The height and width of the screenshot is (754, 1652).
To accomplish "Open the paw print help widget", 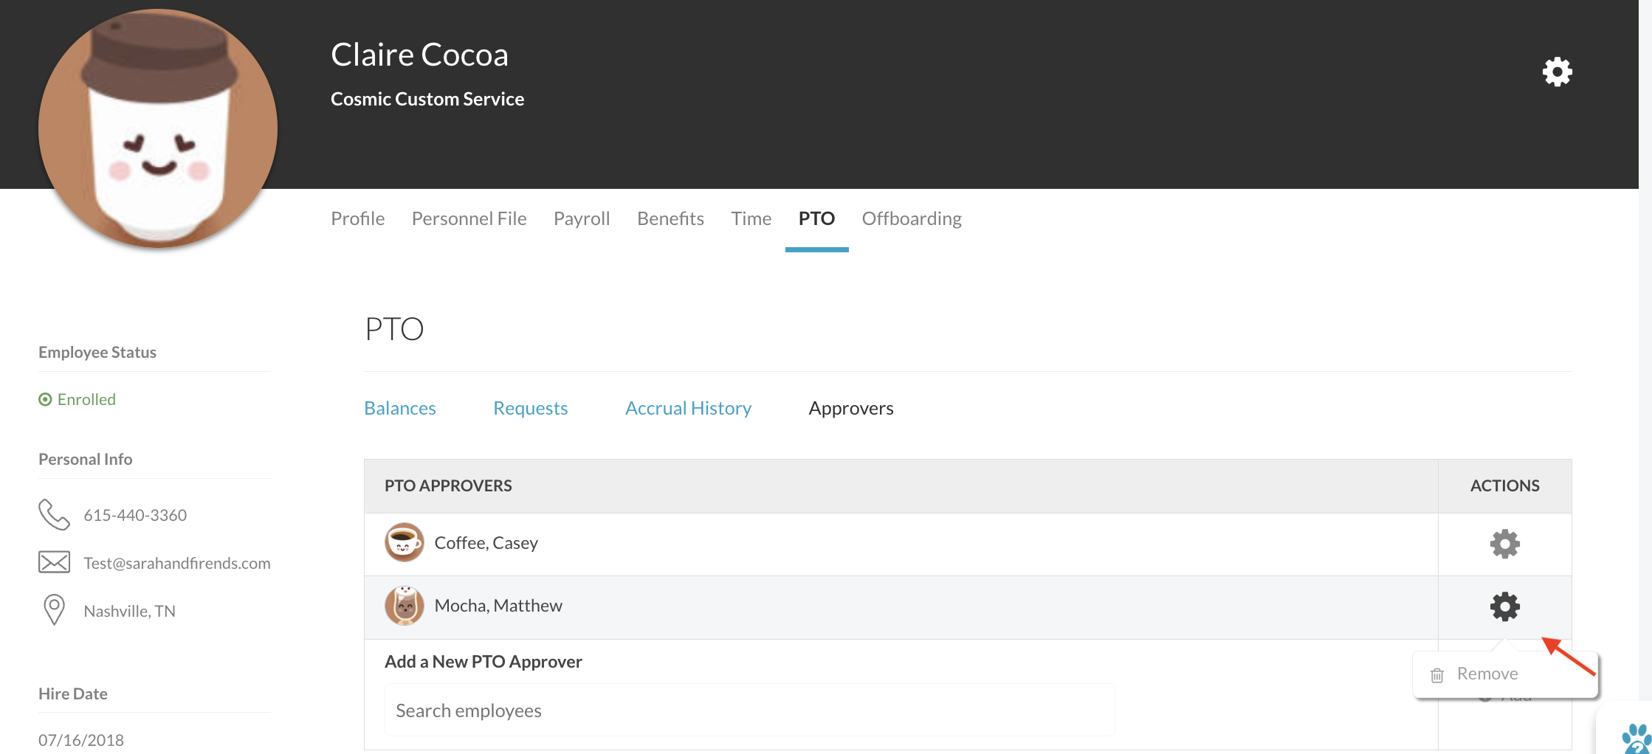I will (x=1636, y=739).
